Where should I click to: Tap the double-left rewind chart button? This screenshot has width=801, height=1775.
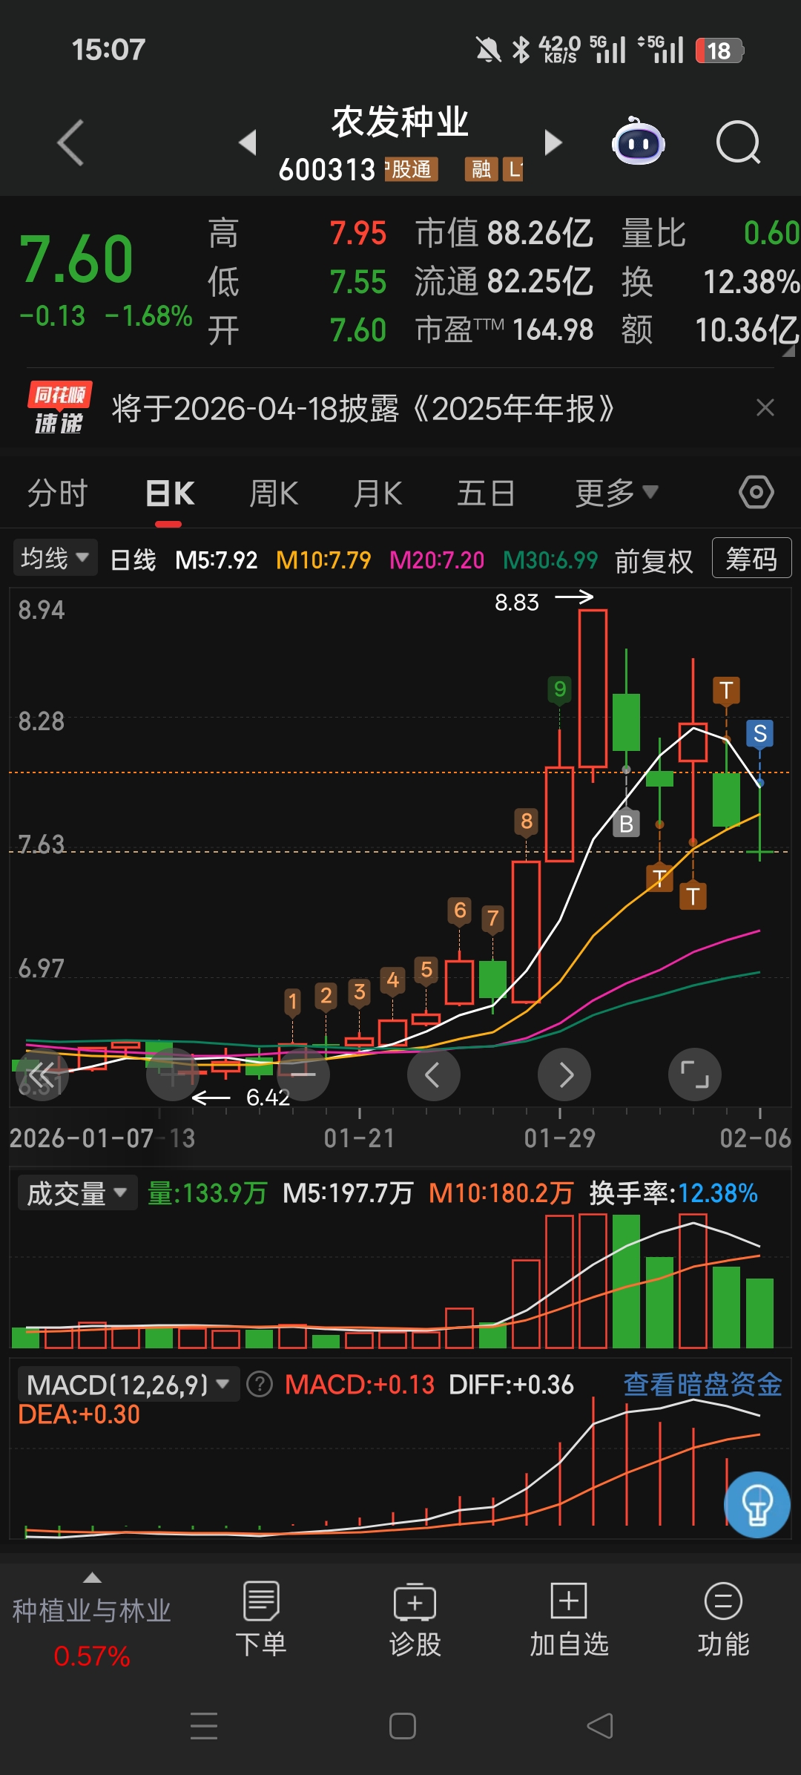(42, 1074)
